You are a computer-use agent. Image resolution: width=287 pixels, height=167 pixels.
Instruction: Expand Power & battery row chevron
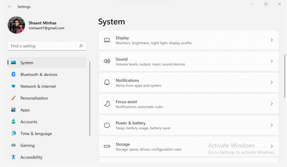(272, 125)
